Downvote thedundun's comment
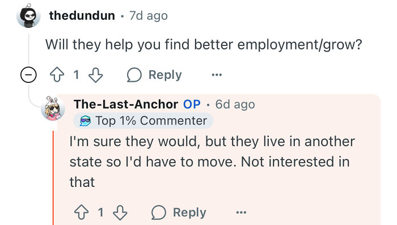Screen dimensions: 397x225 point(95,75)
